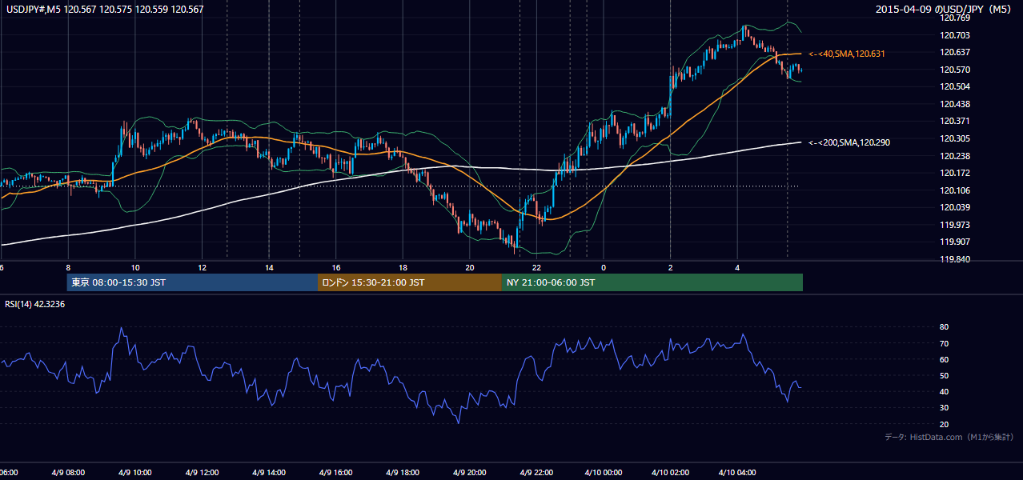The height and width of the screenshot is (480, 1023).
Task: Click hour tick 0 under the price chart
Action: [x=604, y=267]
